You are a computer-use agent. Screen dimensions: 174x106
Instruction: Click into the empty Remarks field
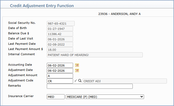click(90, 86)
